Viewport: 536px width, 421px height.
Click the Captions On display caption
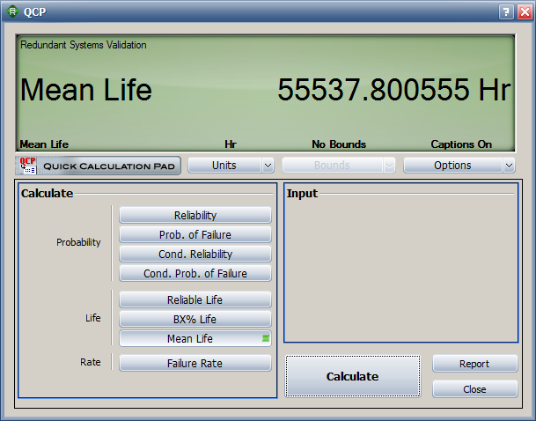pos(461,144)
